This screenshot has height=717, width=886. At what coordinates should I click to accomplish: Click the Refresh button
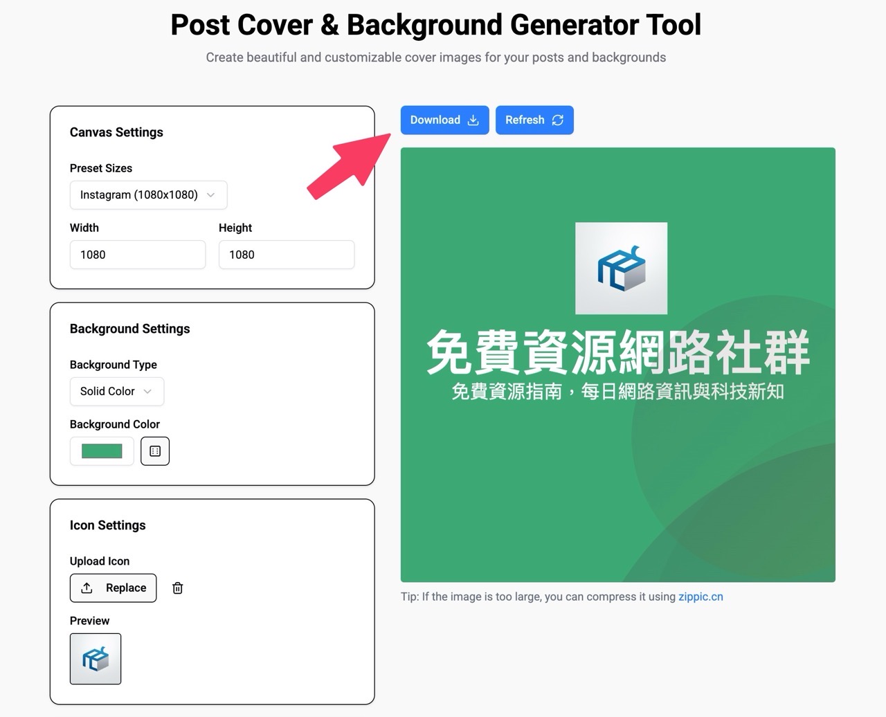[534, 120]
